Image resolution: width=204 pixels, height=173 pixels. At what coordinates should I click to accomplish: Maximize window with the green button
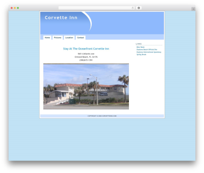[x=18, y=8]
